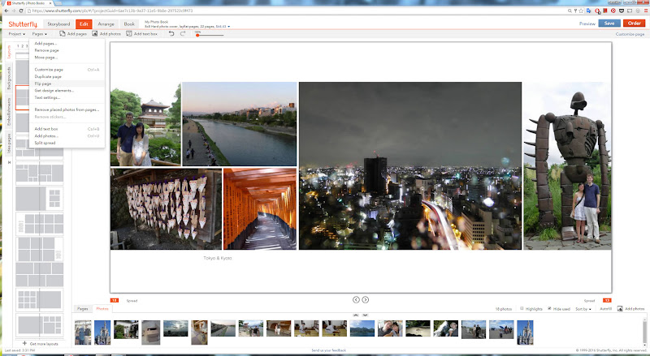Adjust the zoom slider handle
Screen dimensions: 650x356
(x=197, y=35)
